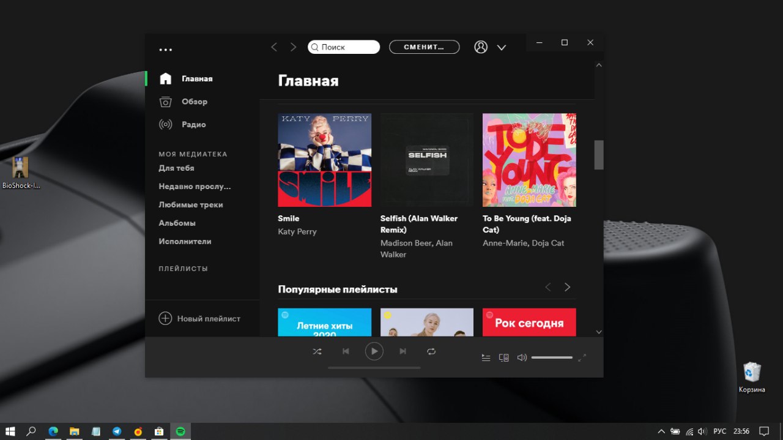Click the Selfish (Alan Walker Remix) title
The height and width of the screenshot is (440, 783).
419,224
